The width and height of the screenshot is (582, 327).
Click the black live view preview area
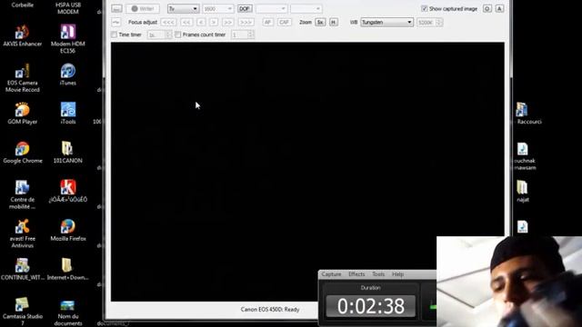[307, 172]
